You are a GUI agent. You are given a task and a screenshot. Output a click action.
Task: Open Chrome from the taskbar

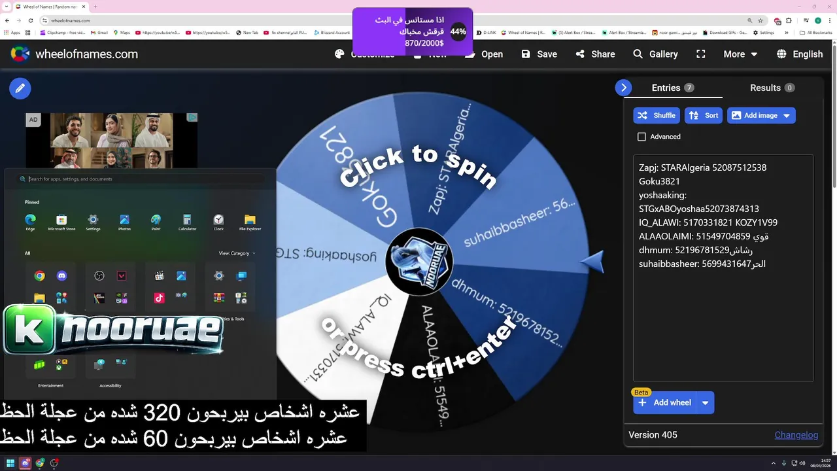pyautogui.click(x=40, y=463)
